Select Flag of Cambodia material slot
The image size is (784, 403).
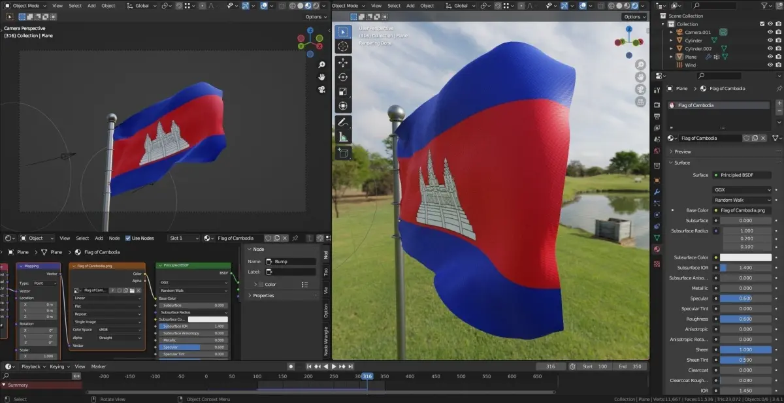pyautogui.click(x=719, y=105)
